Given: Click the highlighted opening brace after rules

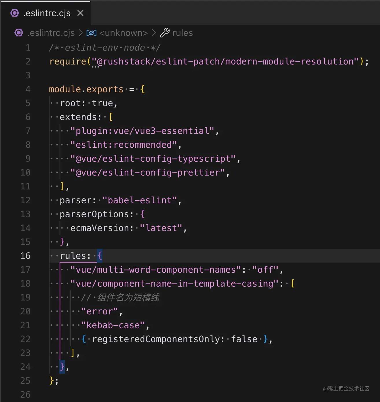Looking at the screenshot, I should (99, 256).
